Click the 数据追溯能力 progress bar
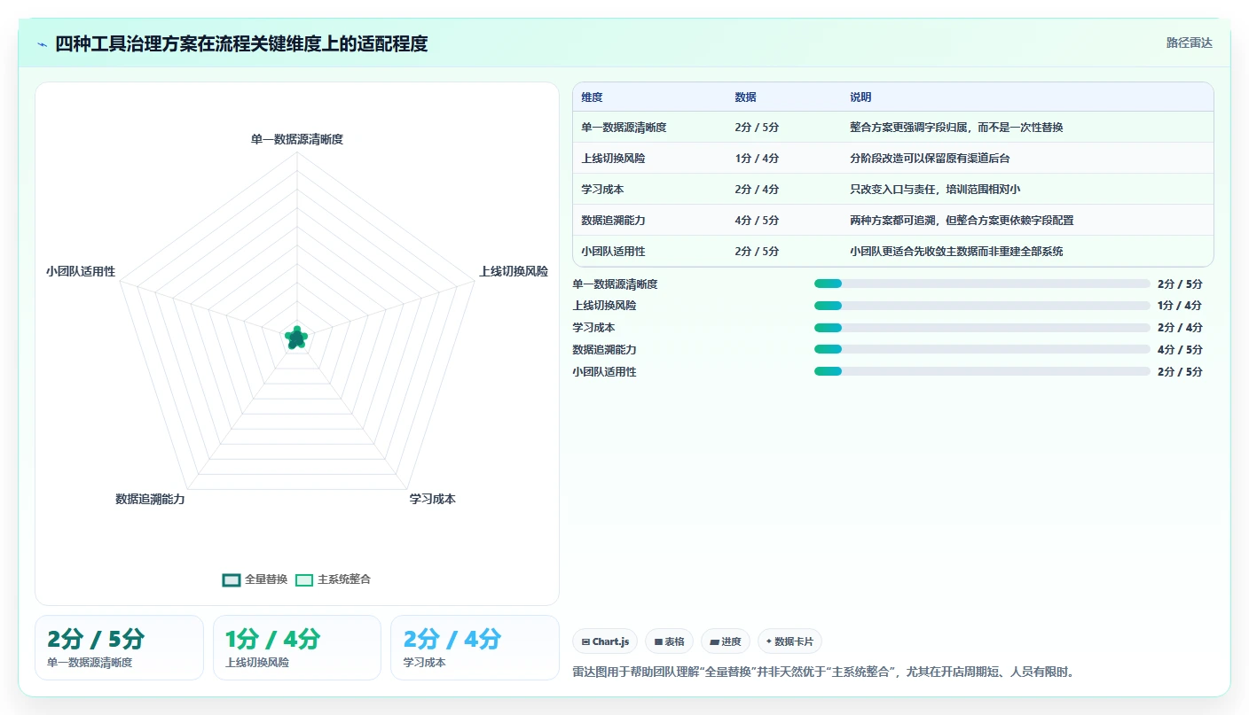The image size is (1249, 715). tap(982, 349)
